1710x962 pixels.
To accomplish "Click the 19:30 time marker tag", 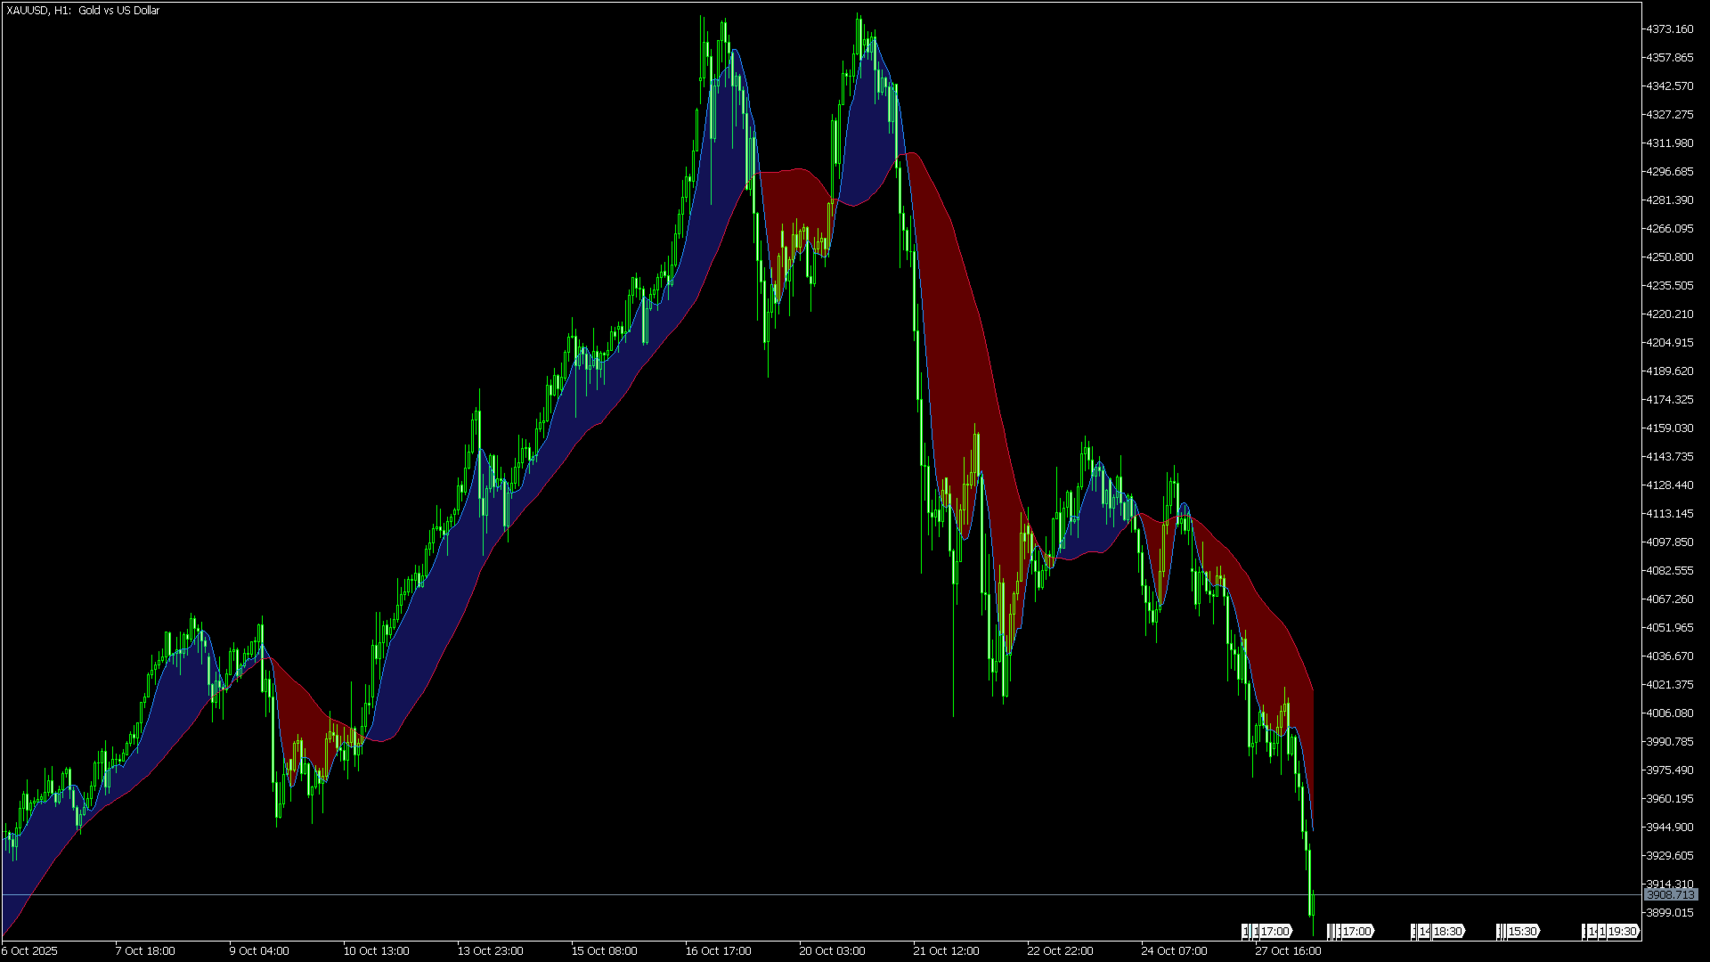I will click(1621, 931).
